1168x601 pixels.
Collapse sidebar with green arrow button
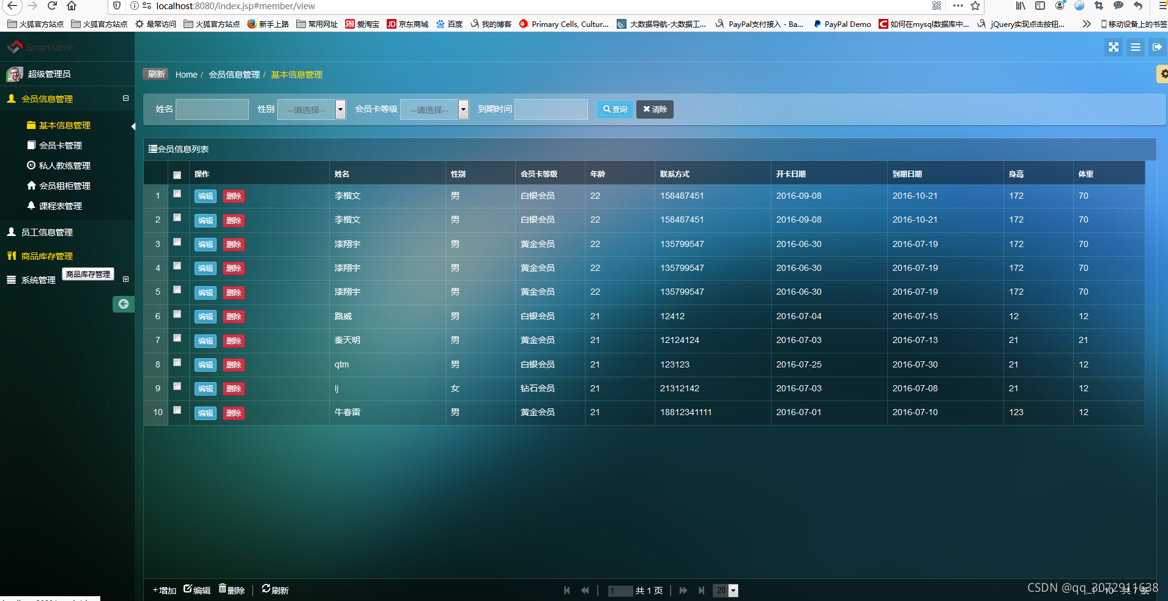click(124, 304)
